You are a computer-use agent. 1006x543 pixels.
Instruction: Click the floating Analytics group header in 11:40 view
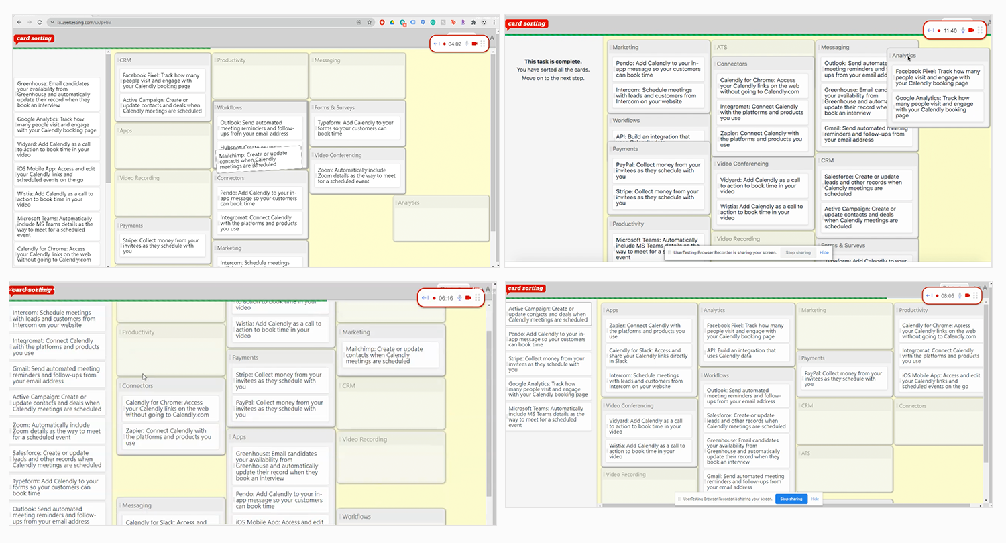click(x=938, y=56)
